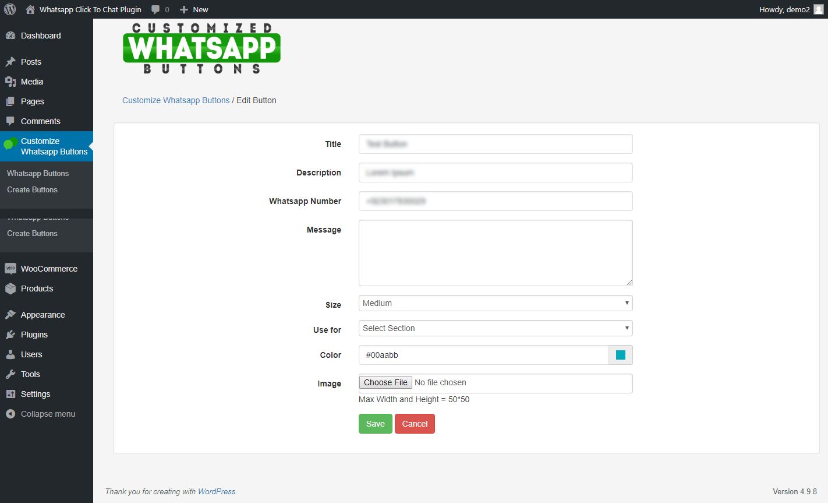Viewport: 828px width, 503px height.
Task: Open Products via the box icon
Action: 10,289
